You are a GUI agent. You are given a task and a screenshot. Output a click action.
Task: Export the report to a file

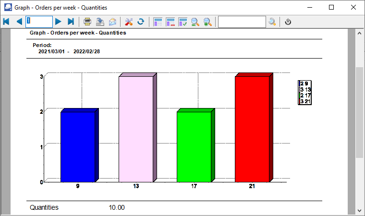coord(100,22)
